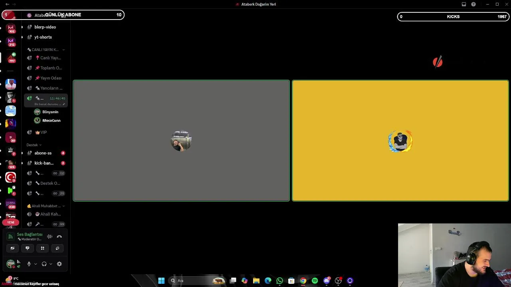Edit the channel status pencil icon

pos(63,104)
